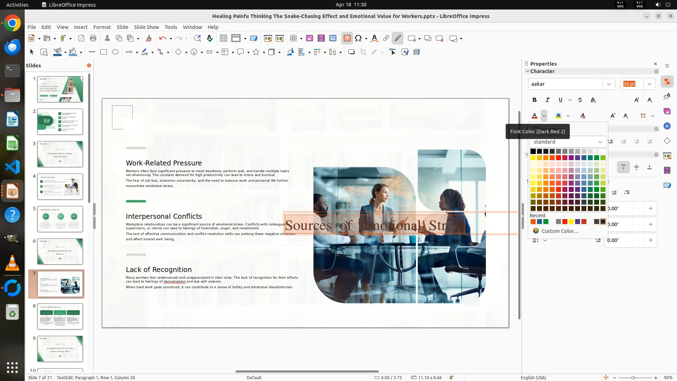Viewport: 677px width, 381px height.
Task: Open the font size 36 pt dropdown
Action: (x=649, y=84)
